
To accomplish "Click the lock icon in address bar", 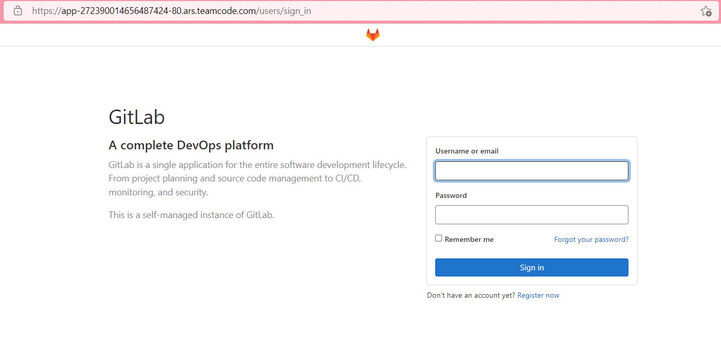I will click(18, 10).
